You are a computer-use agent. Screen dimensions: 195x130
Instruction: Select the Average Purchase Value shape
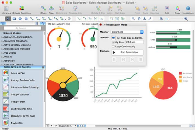point(23,80)
